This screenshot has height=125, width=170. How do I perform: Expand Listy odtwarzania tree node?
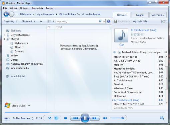pos(4,35)
